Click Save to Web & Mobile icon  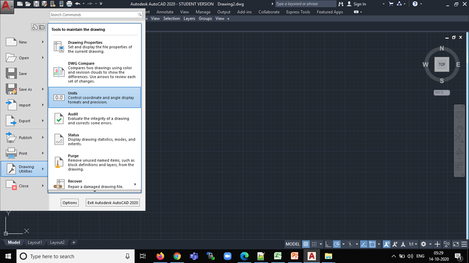pos(61,4)
